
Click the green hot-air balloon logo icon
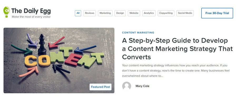6,12
